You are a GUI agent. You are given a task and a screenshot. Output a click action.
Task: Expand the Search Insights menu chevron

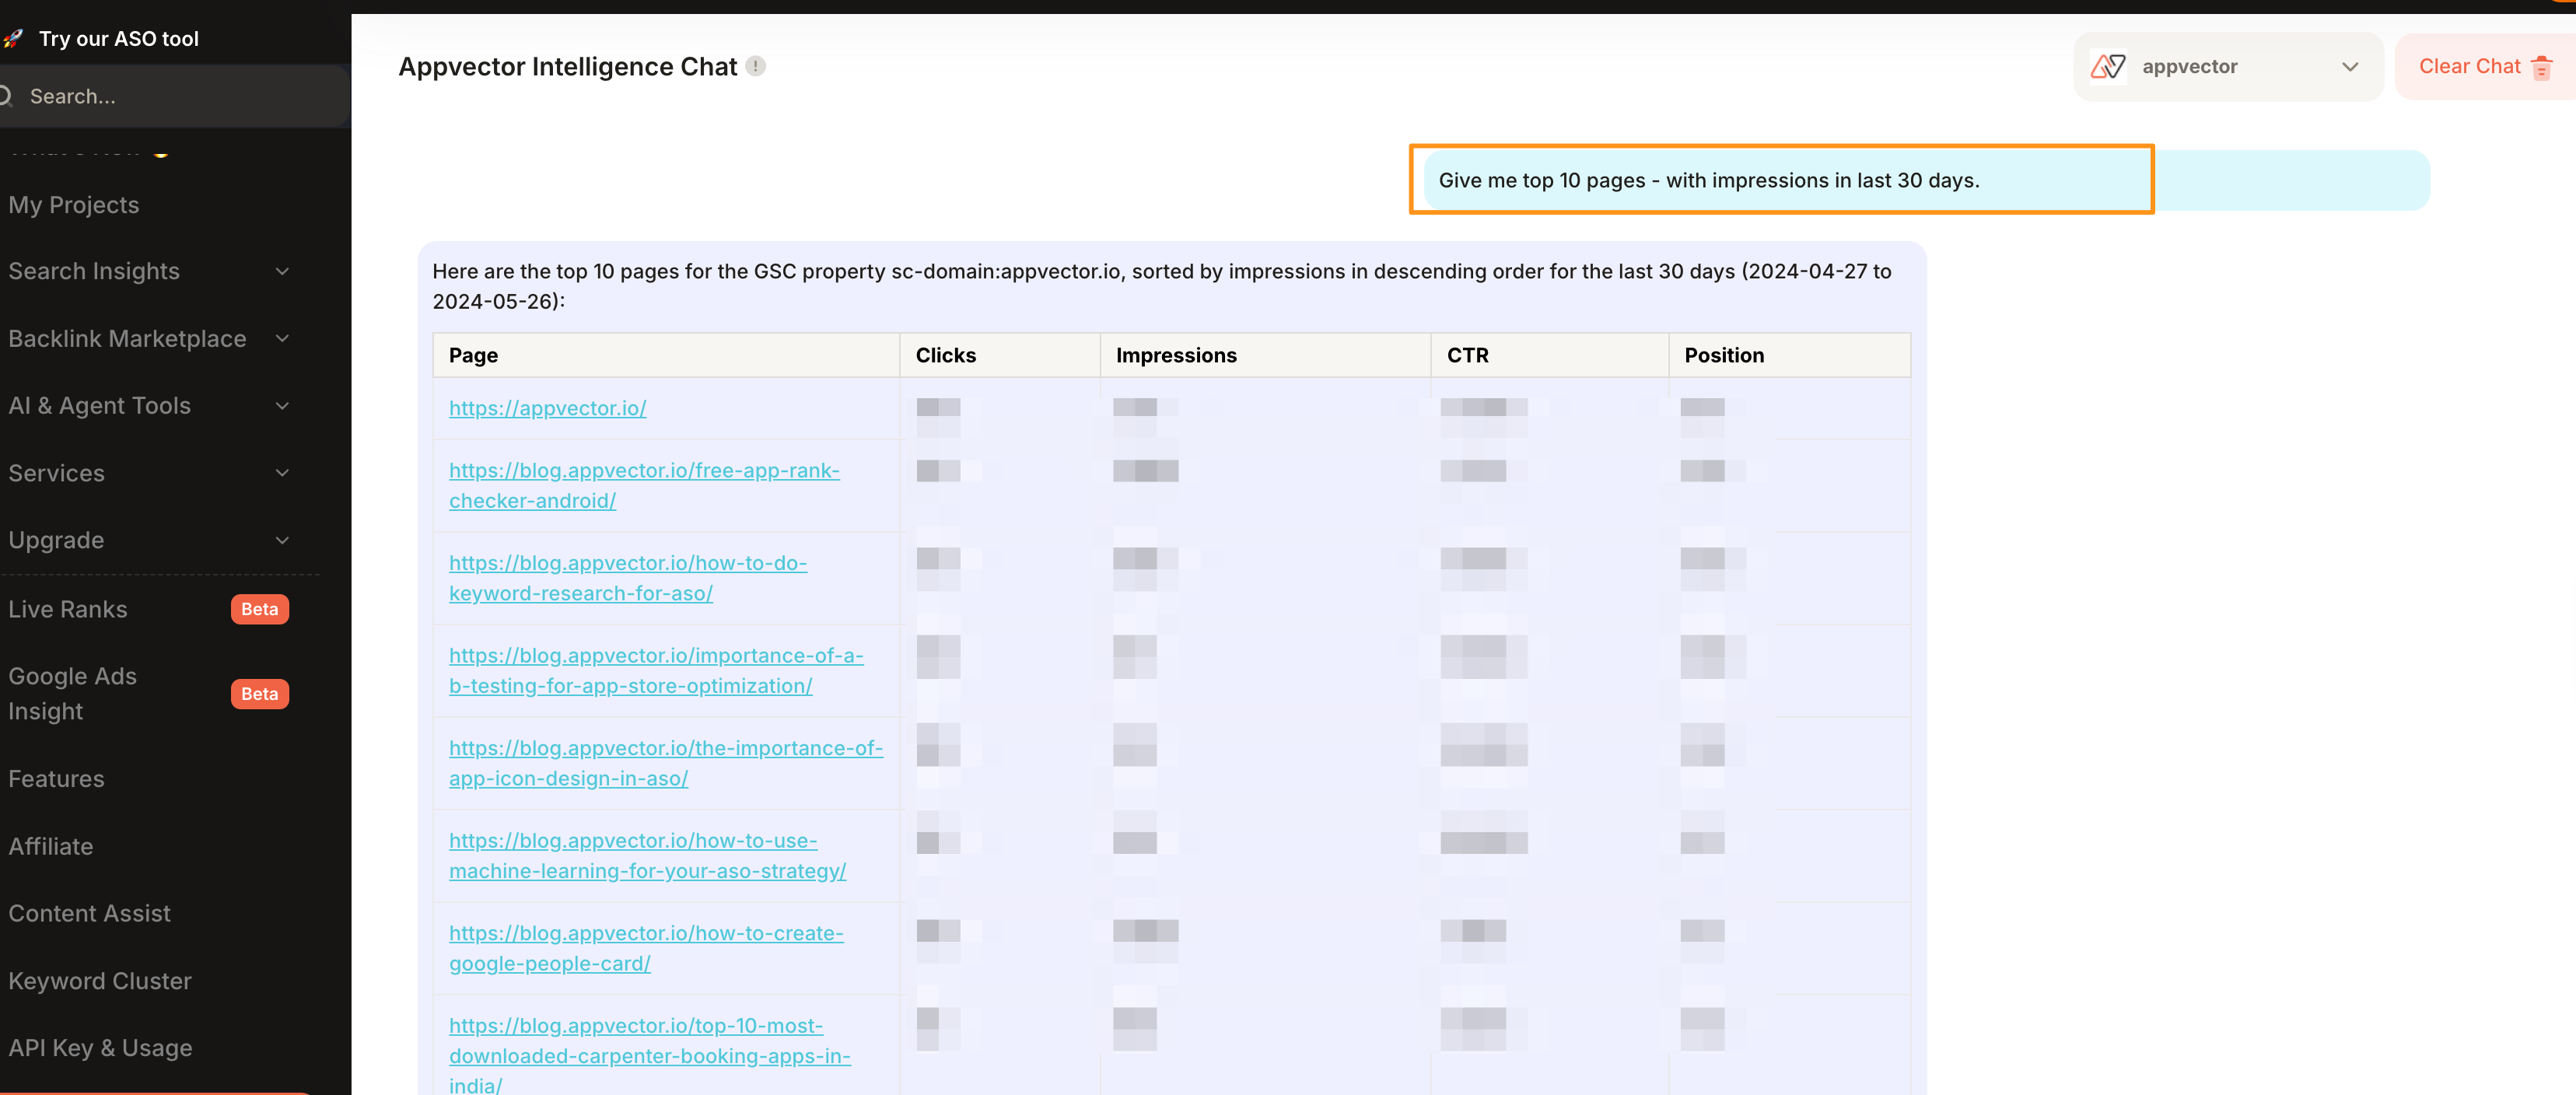point(283,271)
